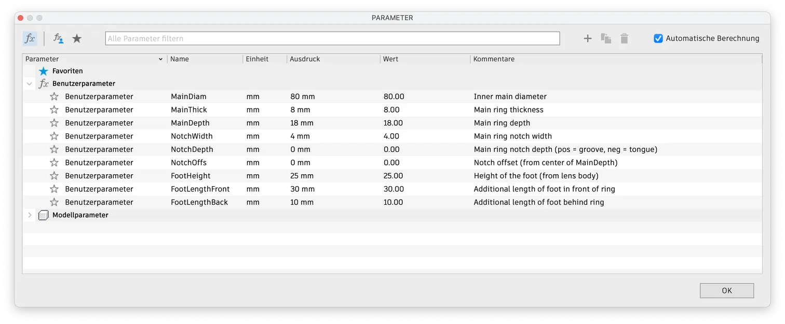Select the Benutzerparameter group label

coord(84,83)
